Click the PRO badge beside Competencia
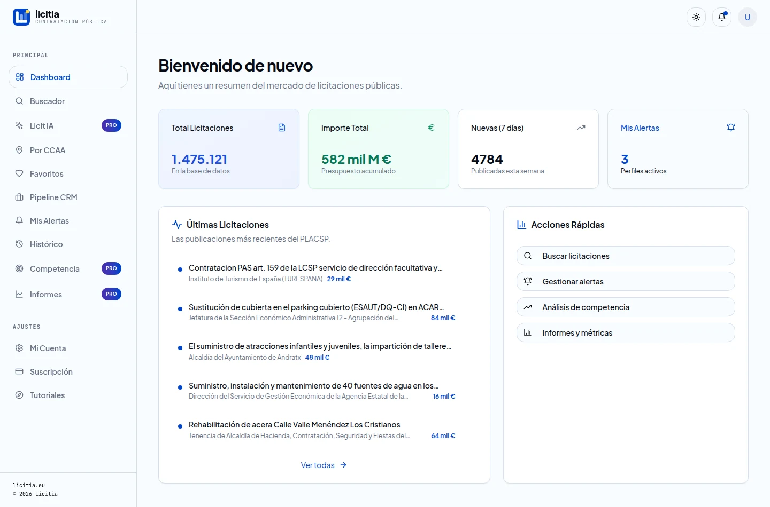 tap(111, 268)
